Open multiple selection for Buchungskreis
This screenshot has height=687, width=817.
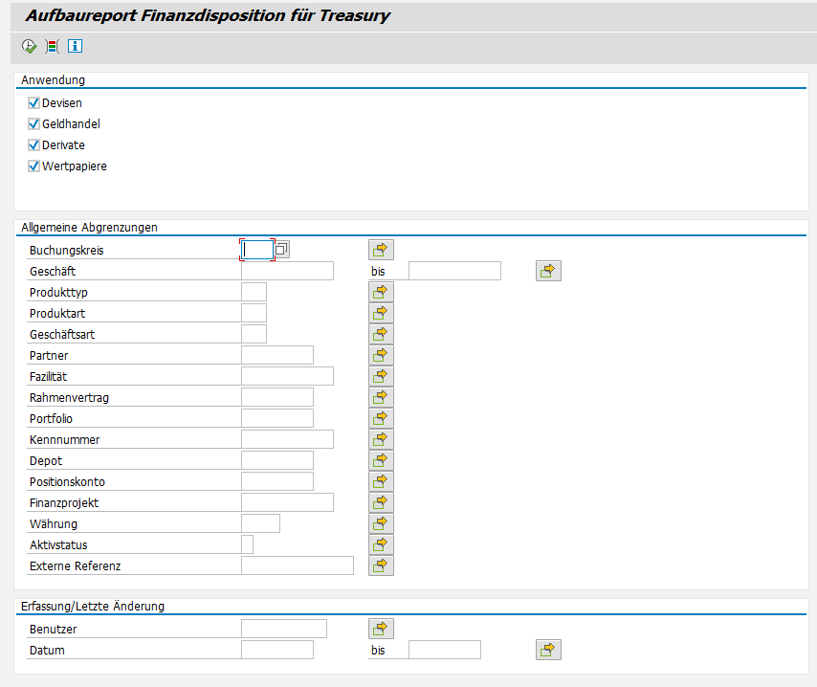pyautogui.click(x=381, y=250)
